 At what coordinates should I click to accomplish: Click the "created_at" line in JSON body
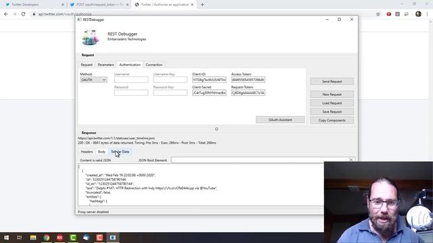point(120,175)
